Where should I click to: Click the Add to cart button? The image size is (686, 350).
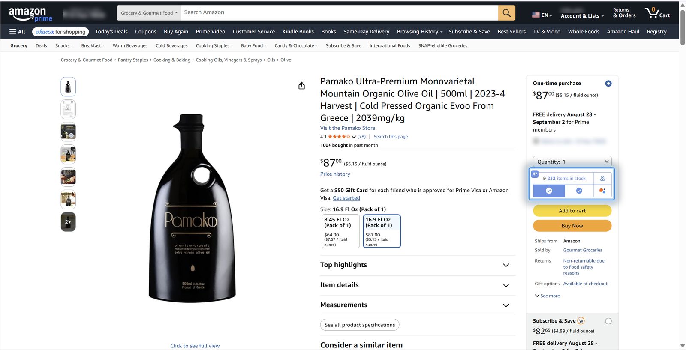point(572,211)
